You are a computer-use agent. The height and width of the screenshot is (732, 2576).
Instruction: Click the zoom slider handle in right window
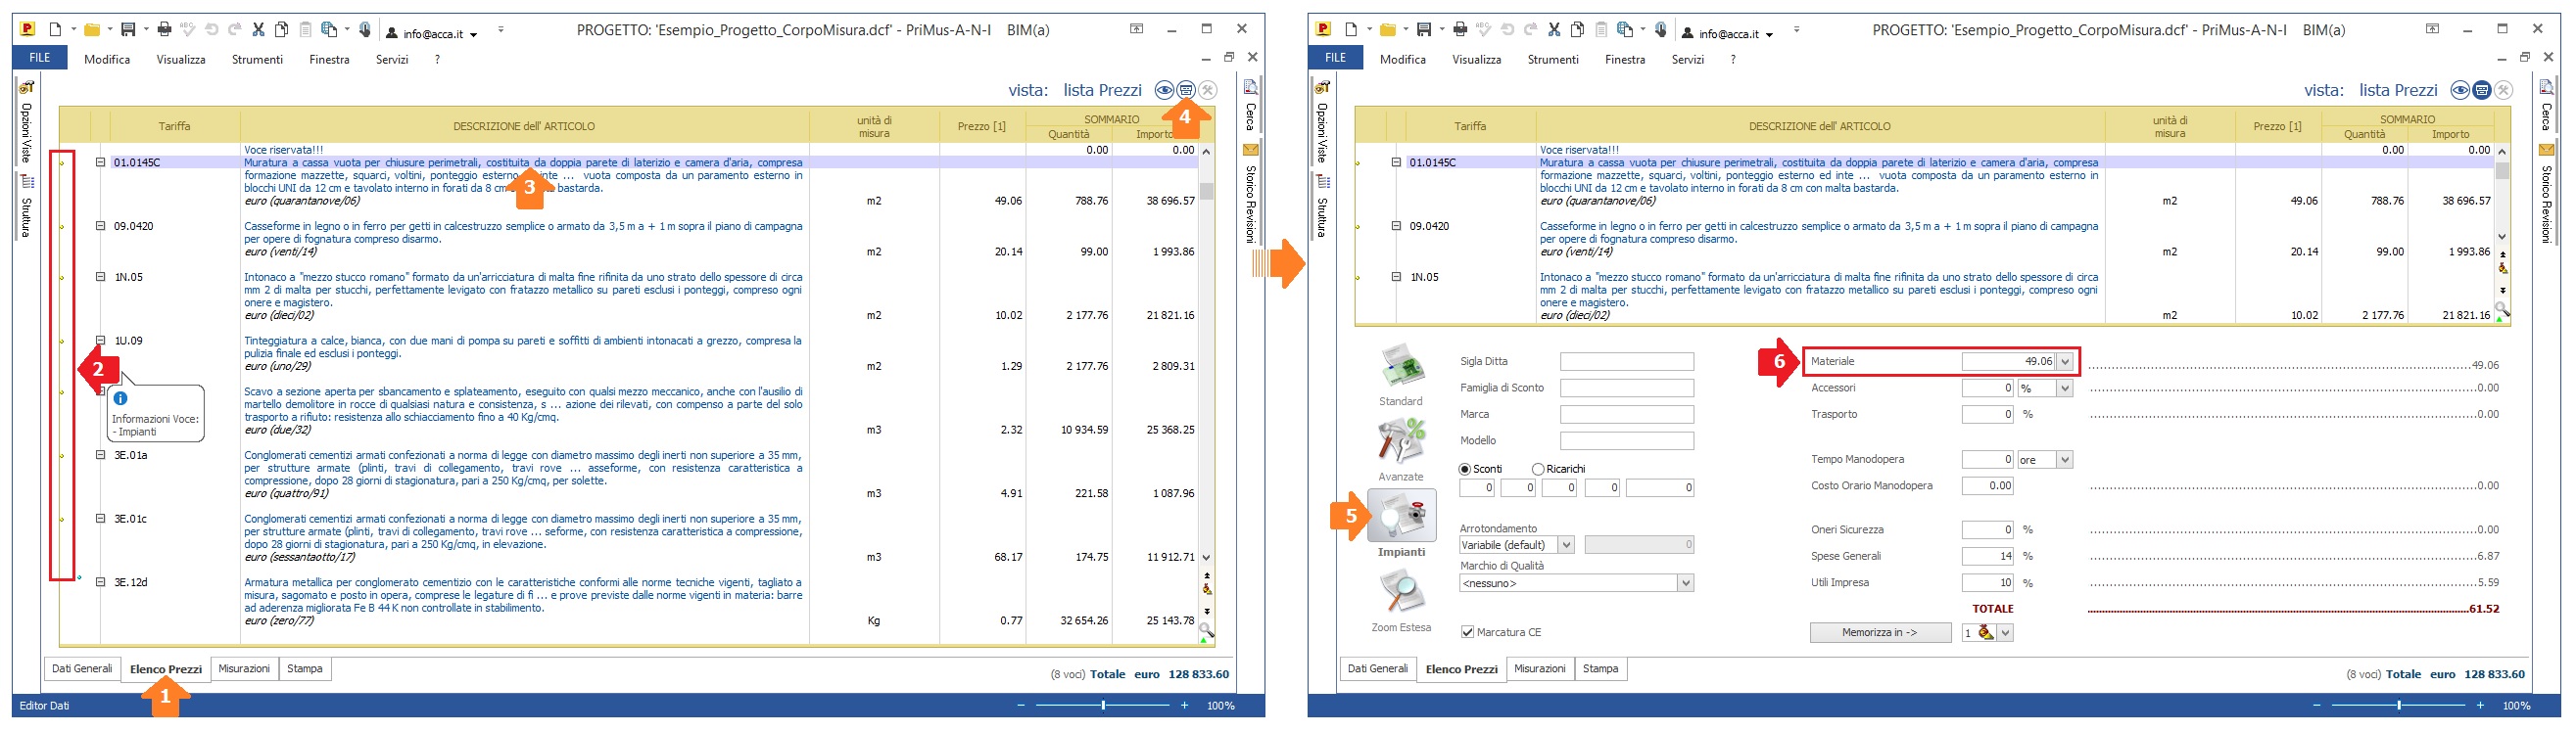pyautogui.click(x=2399, y=706)
